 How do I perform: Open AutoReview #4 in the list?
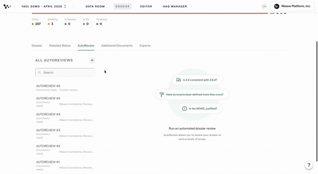click(65, 118)
